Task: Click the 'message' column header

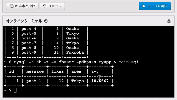Action: [x=35, y=71]
